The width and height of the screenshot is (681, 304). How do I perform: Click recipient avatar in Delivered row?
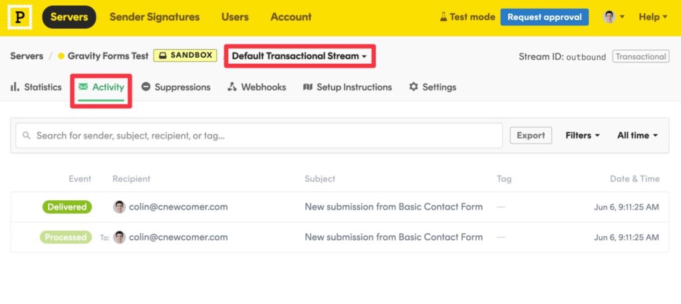coord(120,207)
